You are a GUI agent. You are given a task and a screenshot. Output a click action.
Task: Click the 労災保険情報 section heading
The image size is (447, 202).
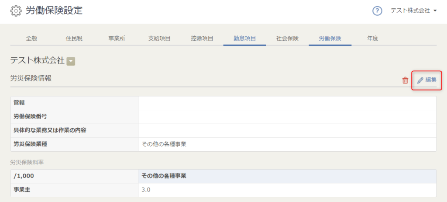[31, 78]
